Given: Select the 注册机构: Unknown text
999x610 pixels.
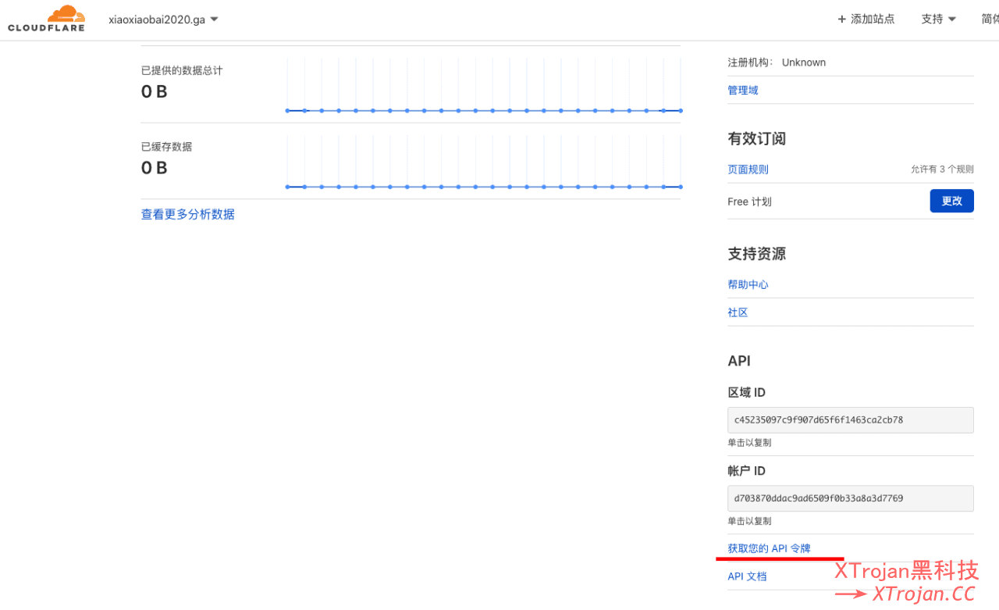Looking at the screenshot, I should [777, 62].
